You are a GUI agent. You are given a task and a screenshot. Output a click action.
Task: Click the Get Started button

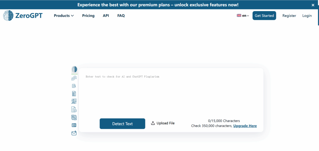[264, 16]
